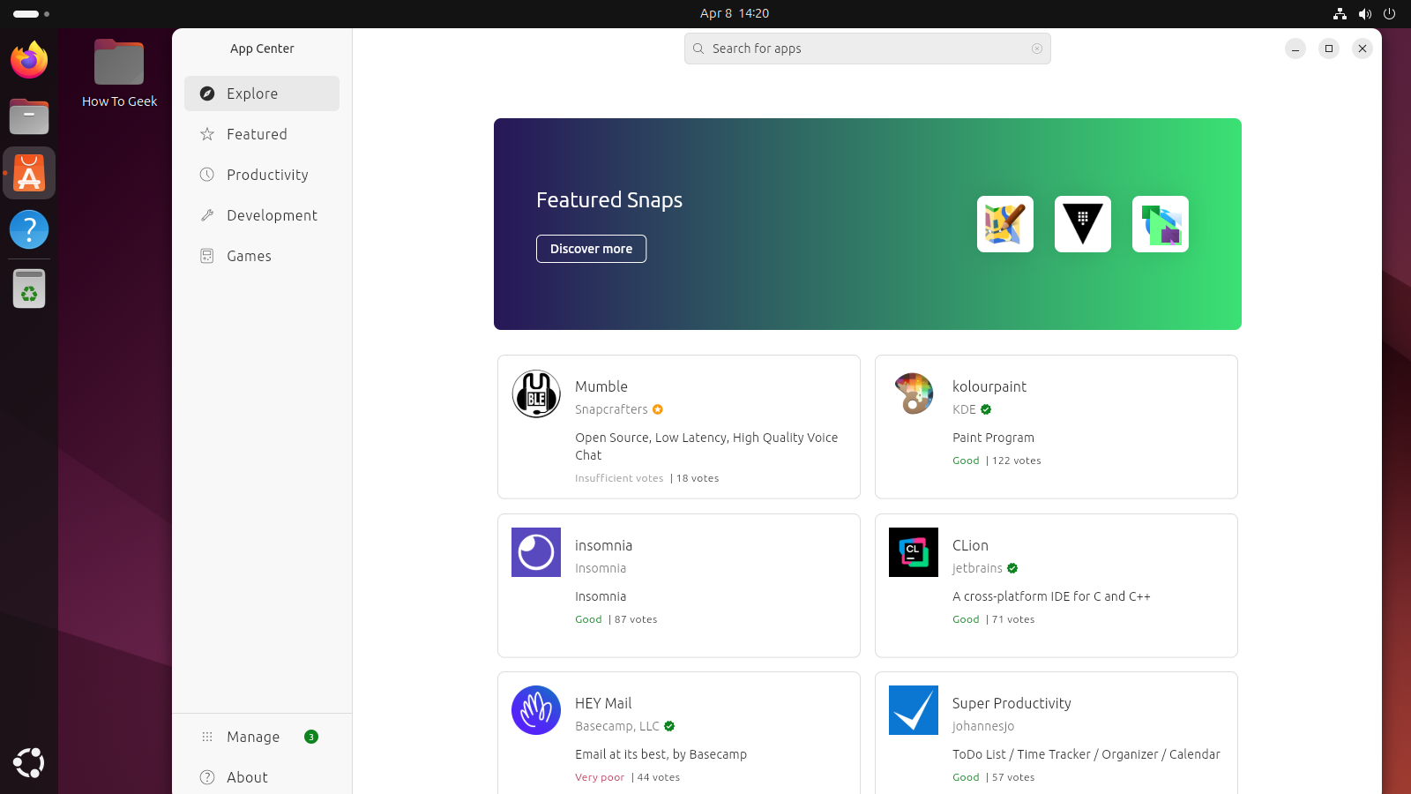Screen dimensions: 1411x794
Task: Click the HEY Mail hand icon
Action: (x=536, y=710)
